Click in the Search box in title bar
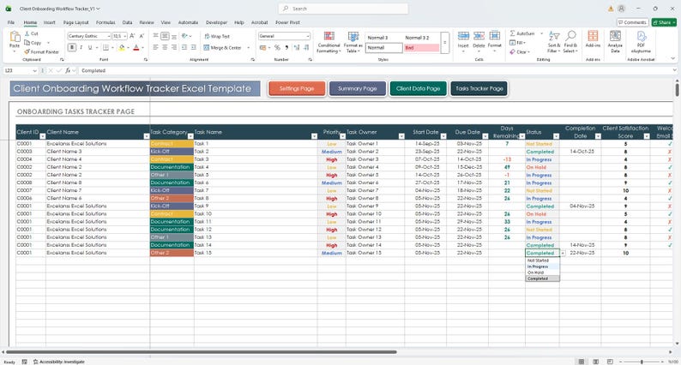 pyautogui.click(x=343, y=9)
